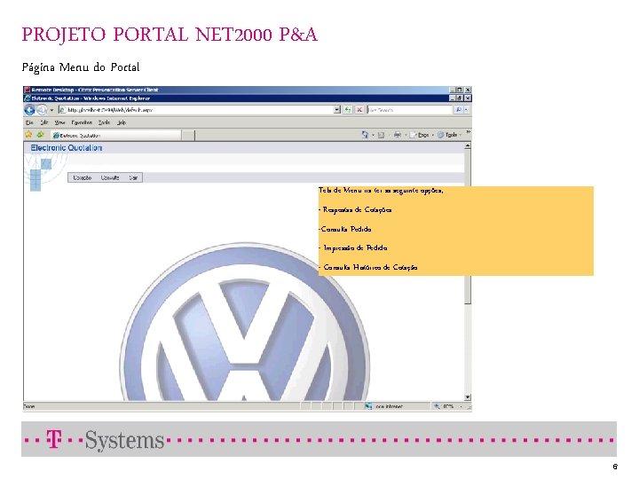Open the File menu
This screenshot has height=479, width=639.
[29, 122]
